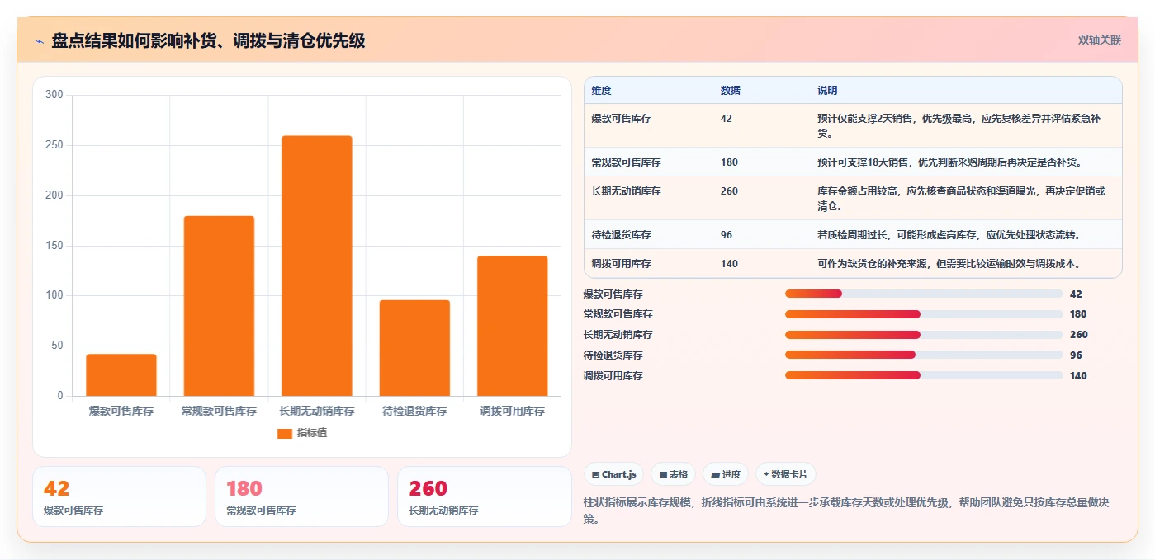
Task: Click the value 260 next to the progress bar
Action: pyautogui.click(x=1078, y=335)
